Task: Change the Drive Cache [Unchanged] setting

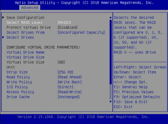Action: click(69, 97)
